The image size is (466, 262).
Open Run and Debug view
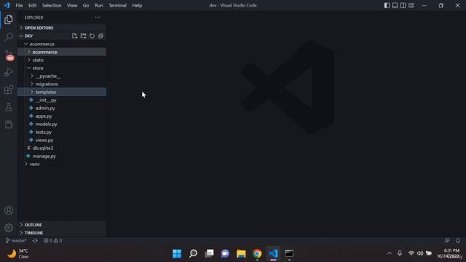click(9, 72)
